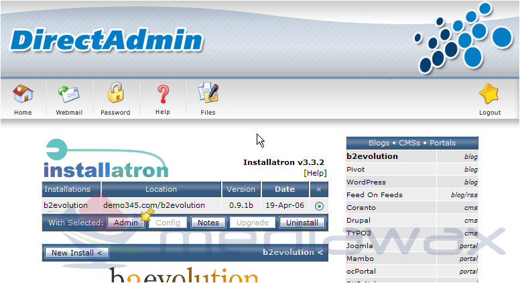This screenshot has height=283, width=520.
Task: Click the b2evolution < section label
Action: (x=293, y=252)
